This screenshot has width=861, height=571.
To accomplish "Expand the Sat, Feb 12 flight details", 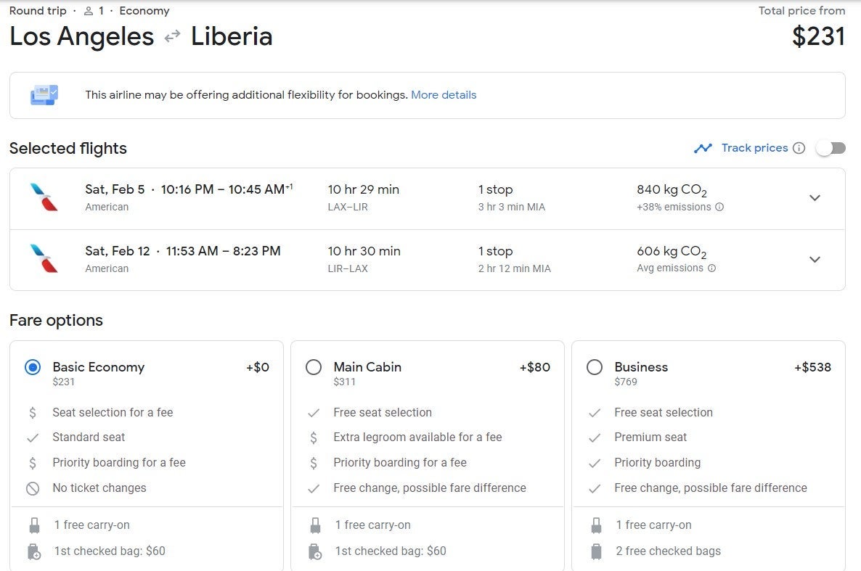I will pyautogui.click(x=815, y=259).
